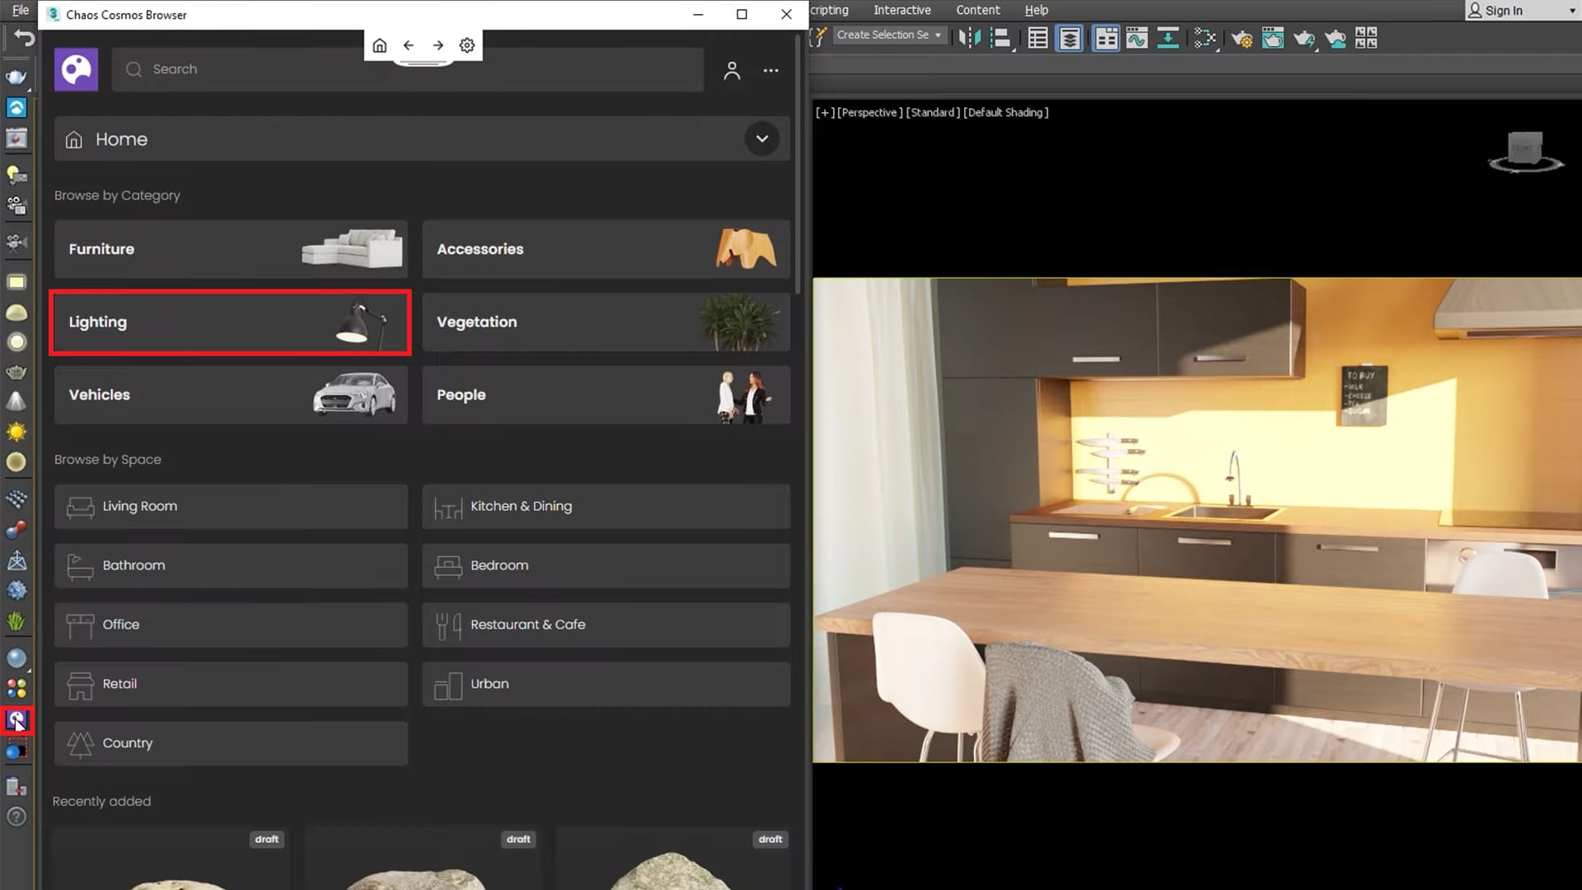
Task: Open the Accessories category
Action: tap(606, 249)
